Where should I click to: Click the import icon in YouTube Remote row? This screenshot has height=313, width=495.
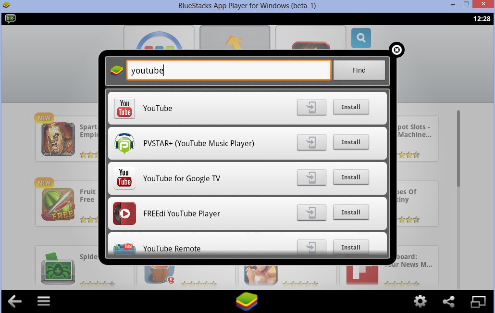click(x=311, y=247)
